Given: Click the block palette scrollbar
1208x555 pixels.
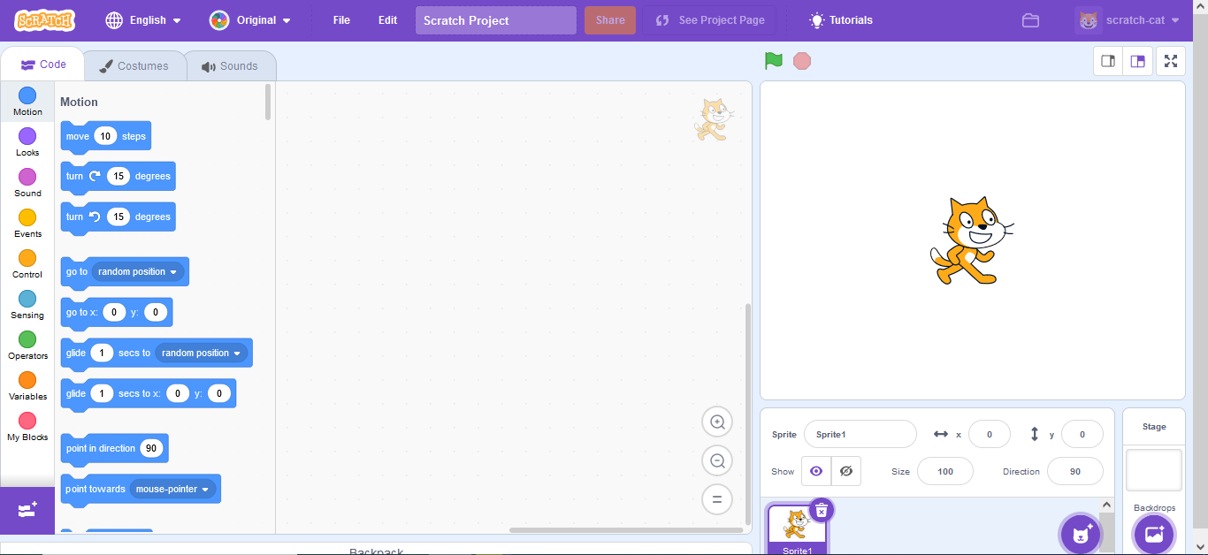Looking at the screenshot, I should [x=268, y=102].
